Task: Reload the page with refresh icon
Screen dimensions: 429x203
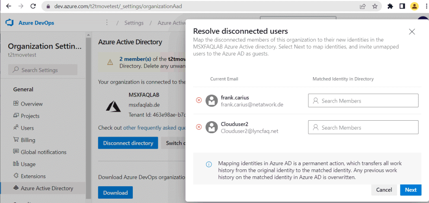Action: tap(33, 6)
